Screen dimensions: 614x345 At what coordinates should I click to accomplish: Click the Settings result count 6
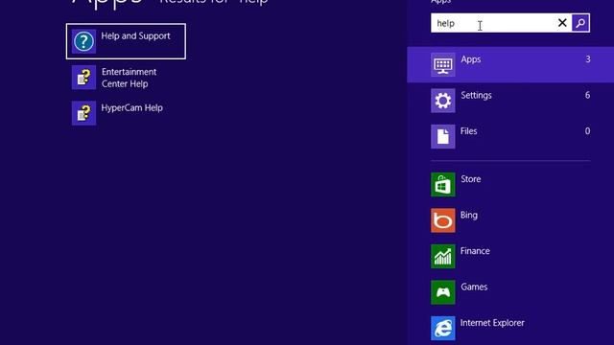pyautogui.click(x=587, y=95)
